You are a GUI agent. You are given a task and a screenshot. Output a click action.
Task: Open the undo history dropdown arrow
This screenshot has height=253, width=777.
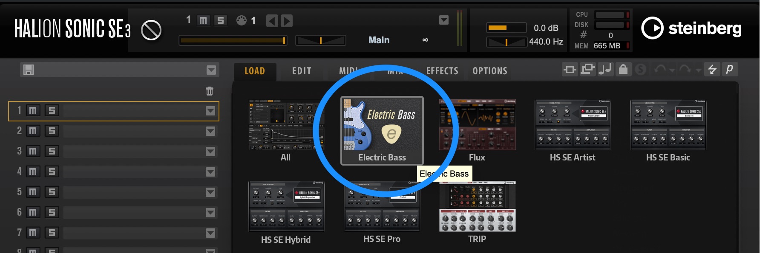click(x=672, y=70)
